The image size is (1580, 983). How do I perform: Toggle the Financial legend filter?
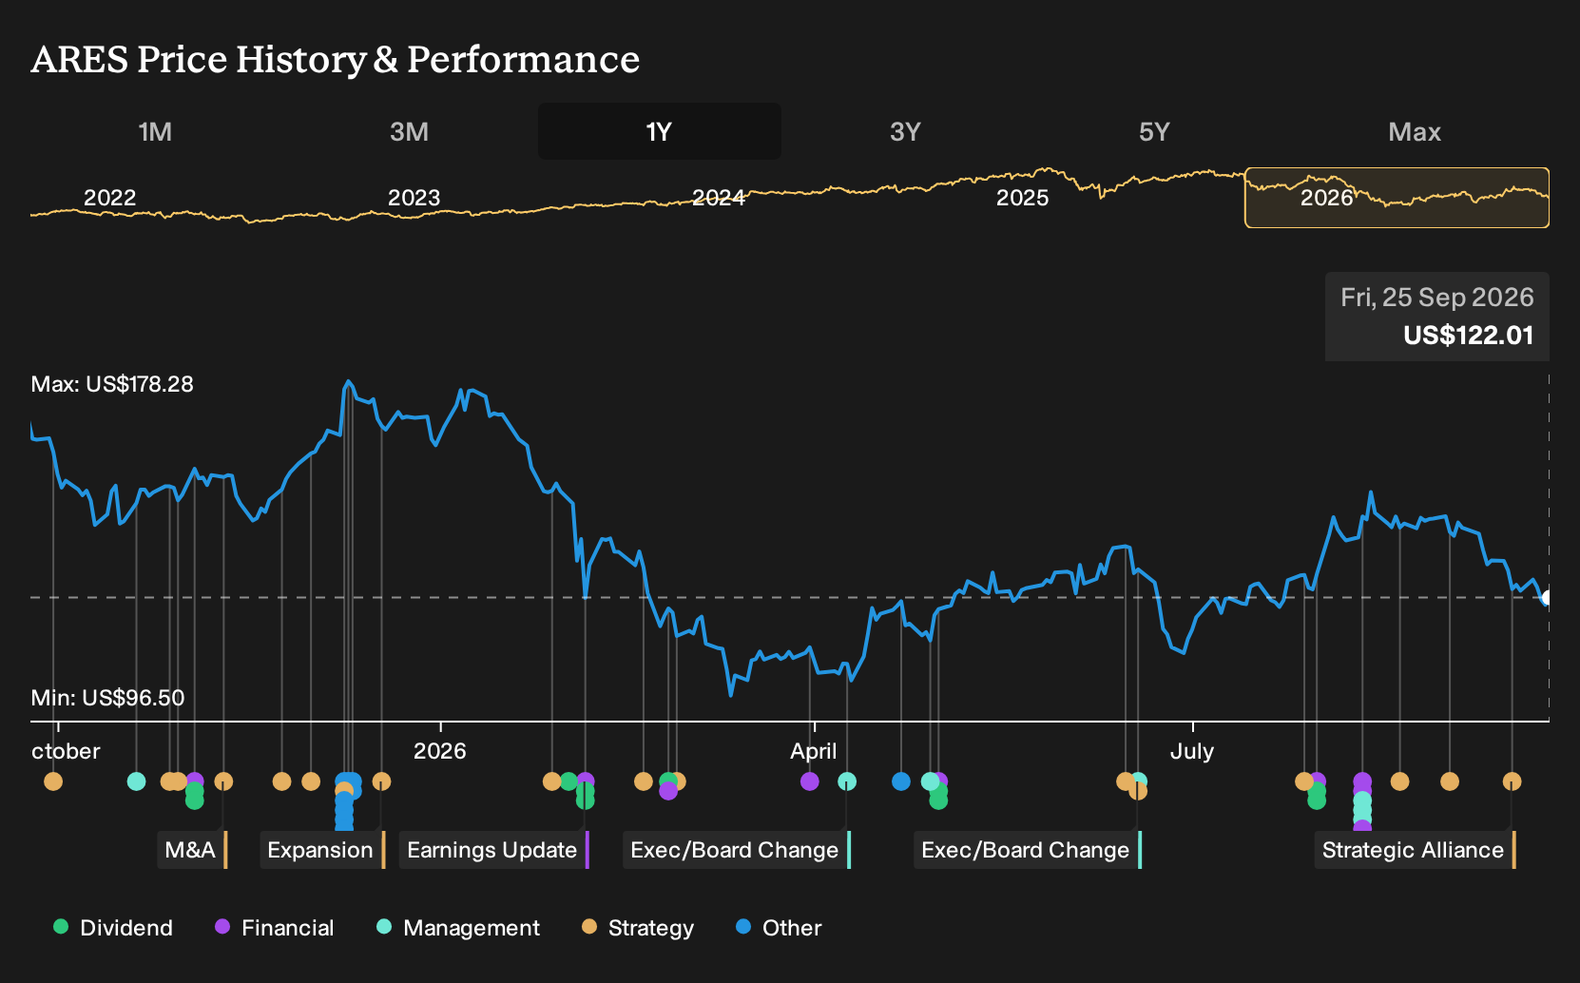tap(274, 927)
